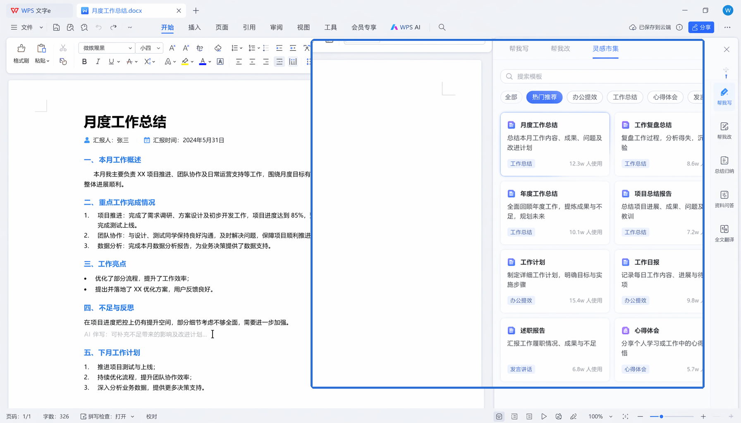Switch to the 帮我改 tab in the AI panel
This screenshot has width=741, height=423.
[560, 49]
